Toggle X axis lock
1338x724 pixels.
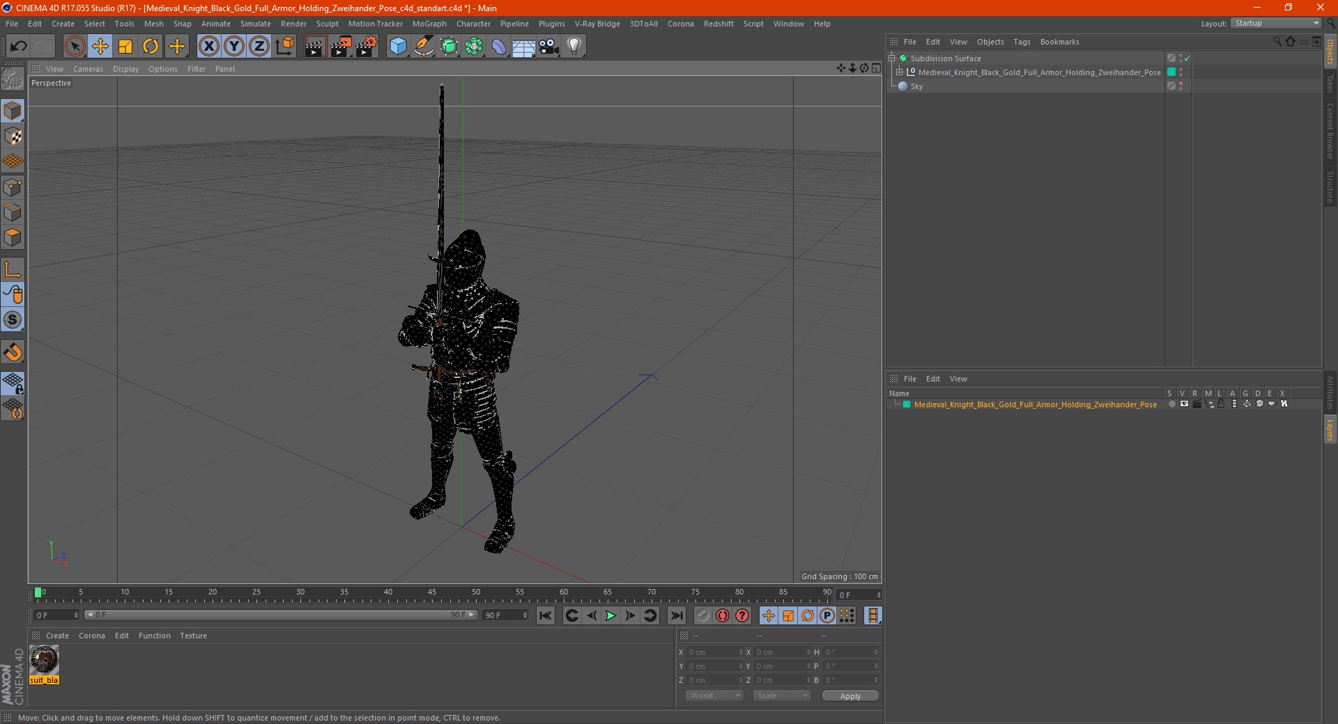208,47
